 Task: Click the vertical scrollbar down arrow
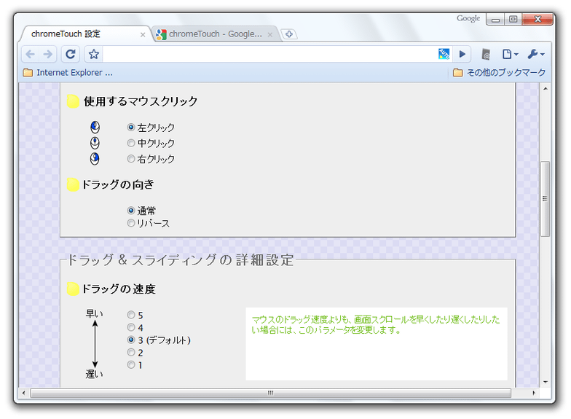545,382
